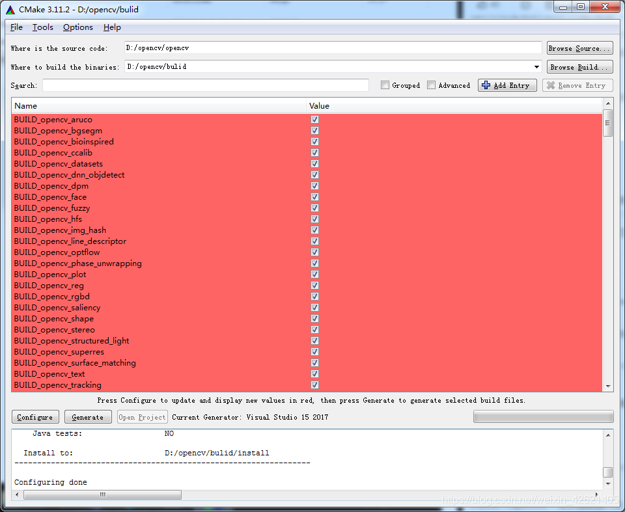Uncheck BUILD_opencv_bgsegm checkbox

pyautogui.click(x=314, y=131)
